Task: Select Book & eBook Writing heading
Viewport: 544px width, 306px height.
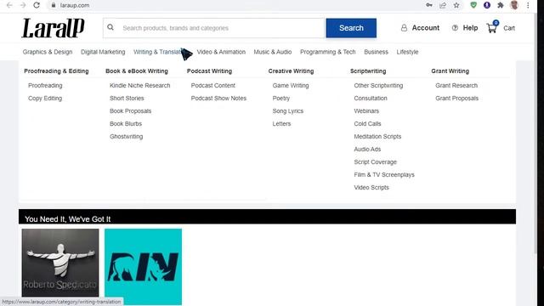Action: click(x=137, y=71)
